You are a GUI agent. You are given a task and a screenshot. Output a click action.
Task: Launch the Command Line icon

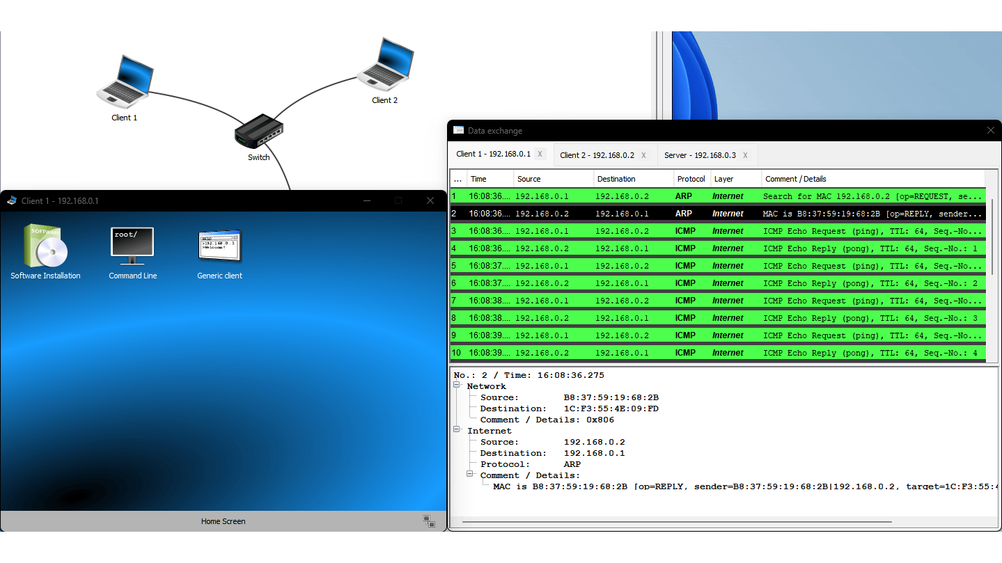click(x=133, y=252)
